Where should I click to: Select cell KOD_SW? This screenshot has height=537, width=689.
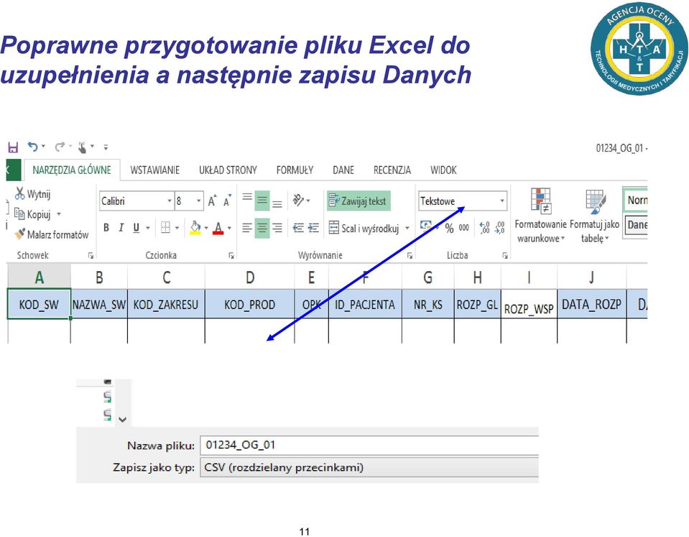tap(39, 304)
